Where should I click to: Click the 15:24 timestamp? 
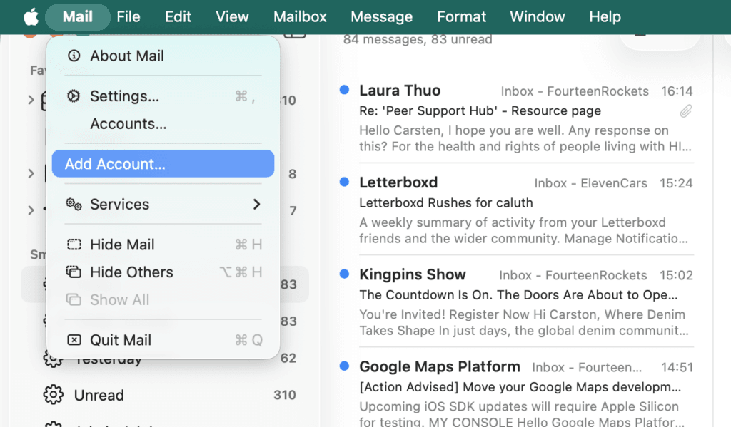tap(676, 183)
